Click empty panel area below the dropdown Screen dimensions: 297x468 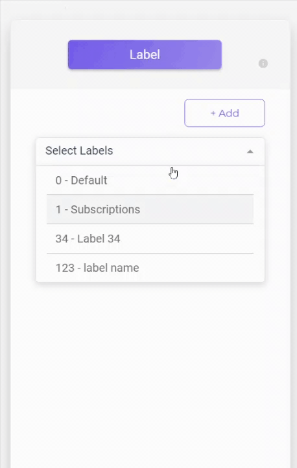(x=150, y=373)
